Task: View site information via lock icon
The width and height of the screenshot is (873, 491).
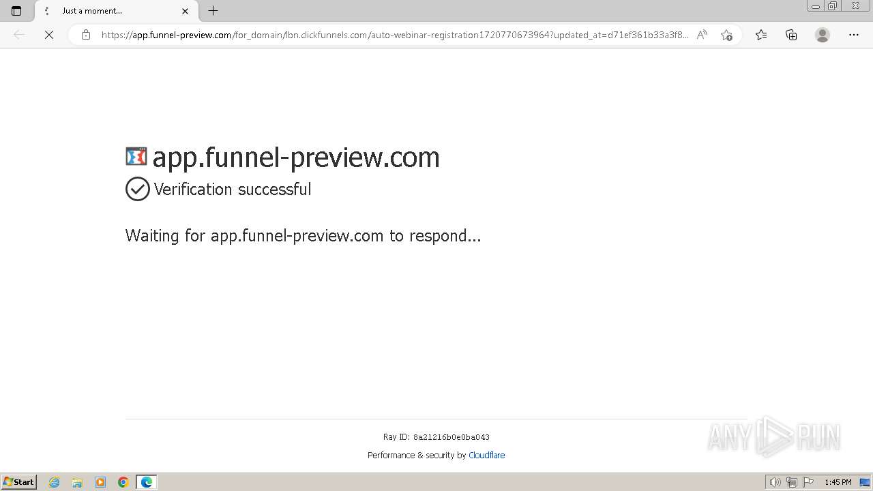Action: tap(86, 35)
